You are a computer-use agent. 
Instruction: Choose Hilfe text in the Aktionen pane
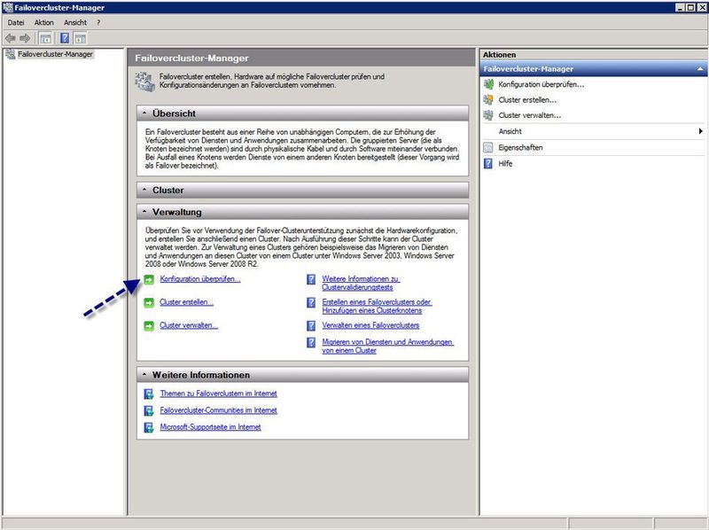[505, 164]
